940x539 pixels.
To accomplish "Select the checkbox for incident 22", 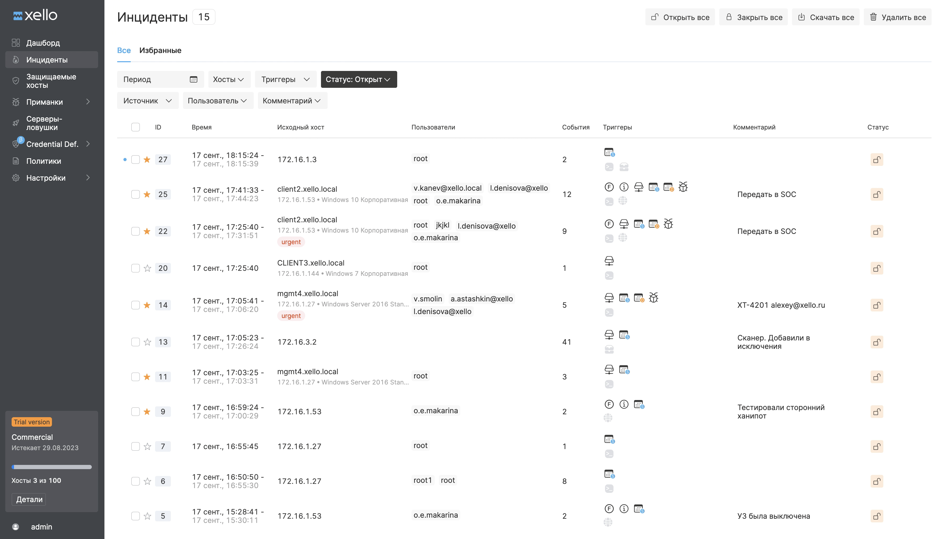I will click(136, 231).
